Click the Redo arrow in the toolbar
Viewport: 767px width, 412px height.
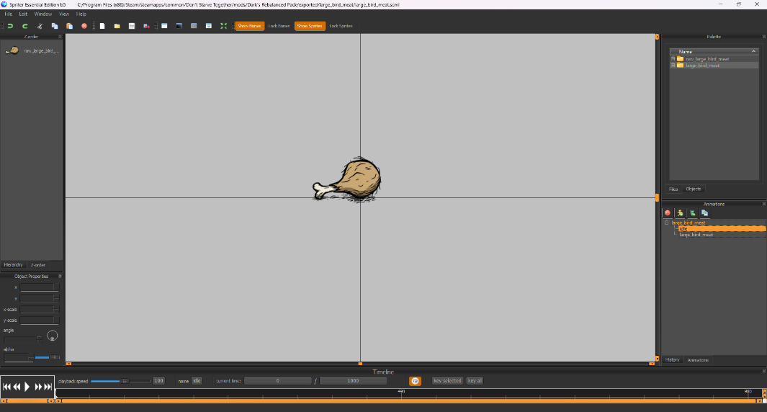(25, 26)
